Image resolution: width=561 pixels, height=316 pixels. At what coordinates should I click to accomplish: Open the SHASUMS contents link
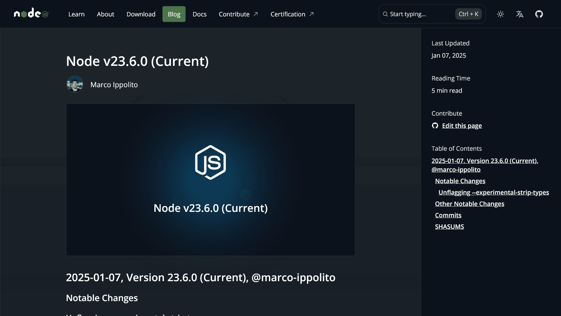click(x=449, y=226)
